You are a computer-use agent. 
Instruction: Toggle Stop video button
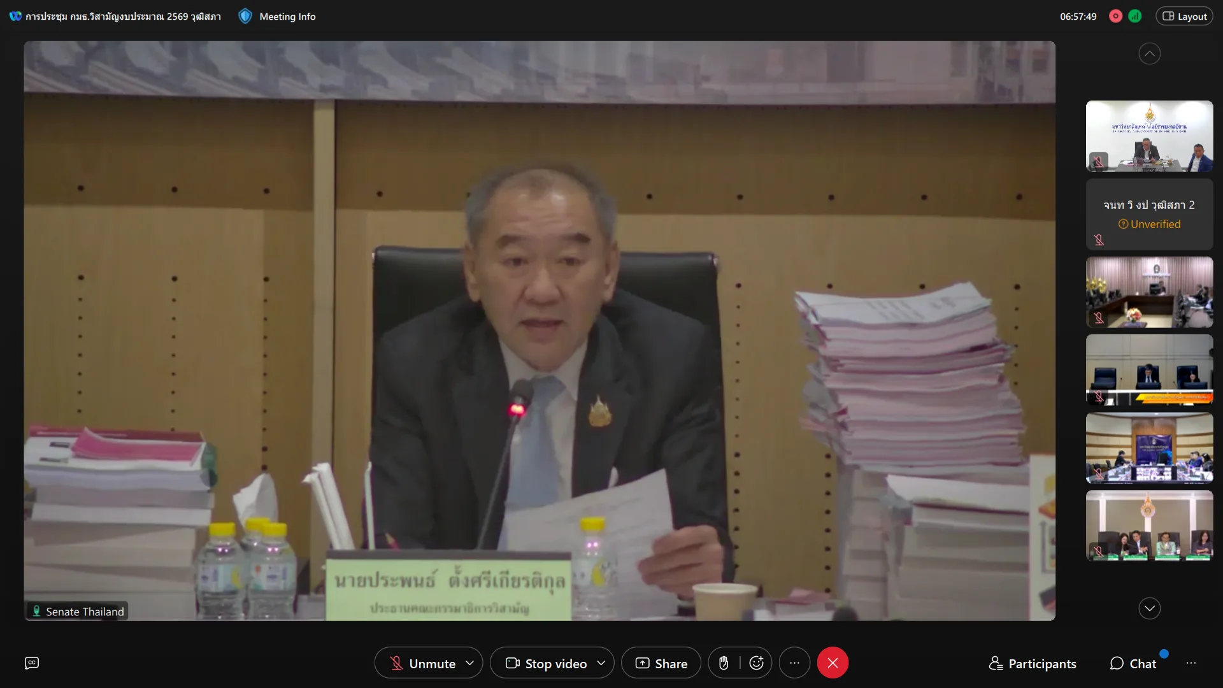tap(546, 663)
